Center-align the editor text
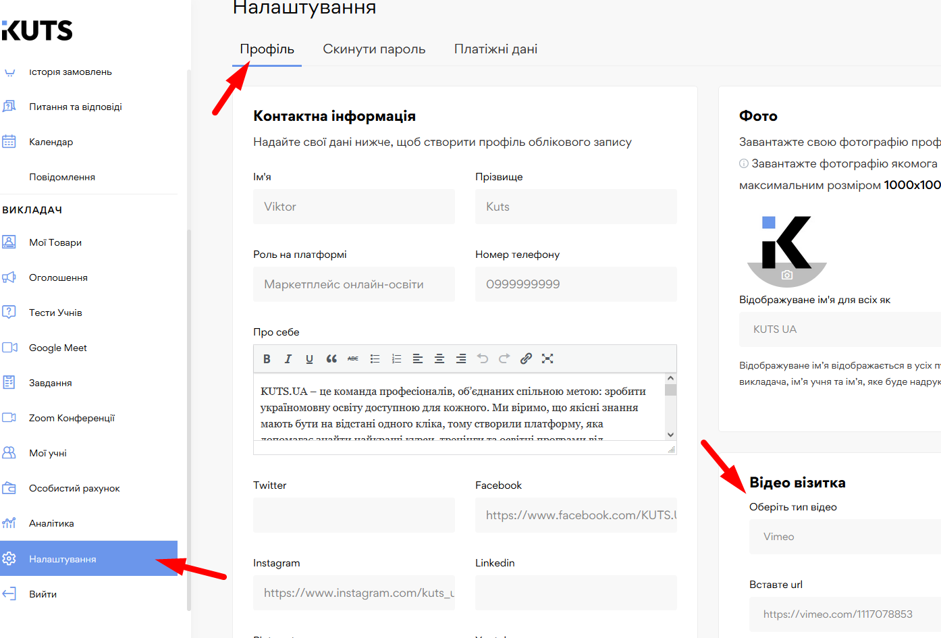 pyautogui.click(x=439, y=359)
